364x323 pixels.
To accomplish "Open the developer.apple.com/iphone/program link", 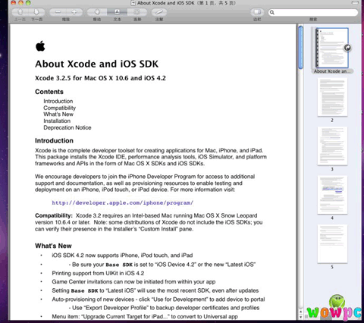I will click(123, 202).
